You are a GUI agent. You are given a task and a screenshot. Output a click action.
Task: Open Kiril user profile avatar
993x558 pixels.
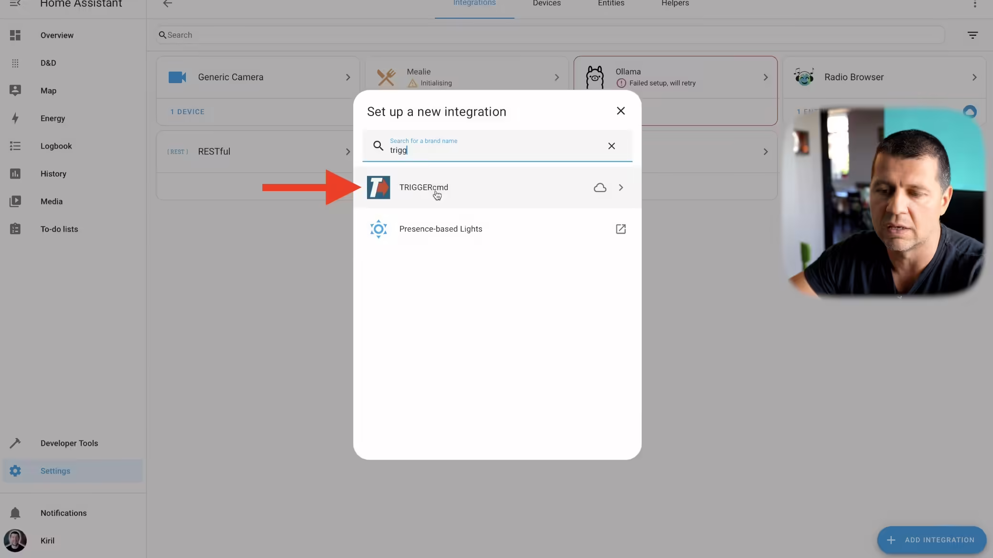tap(15, 541)
